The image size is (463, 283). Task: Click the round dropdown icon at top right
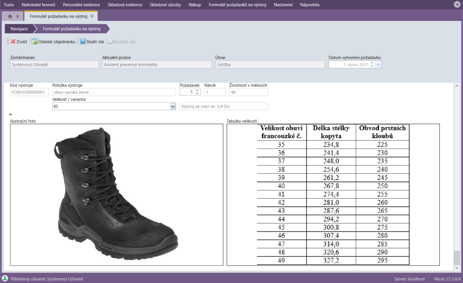[x=457, y=5]
